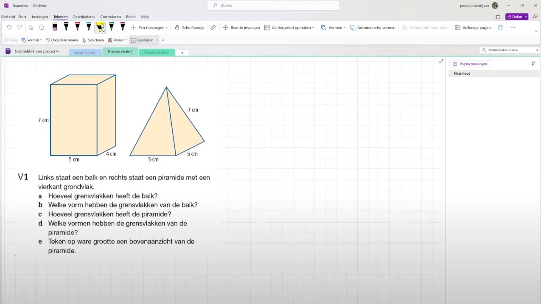Switch to Volledige pagina view
The height and width of the screenshot is (304, 541).
click(x=473, y=28)
